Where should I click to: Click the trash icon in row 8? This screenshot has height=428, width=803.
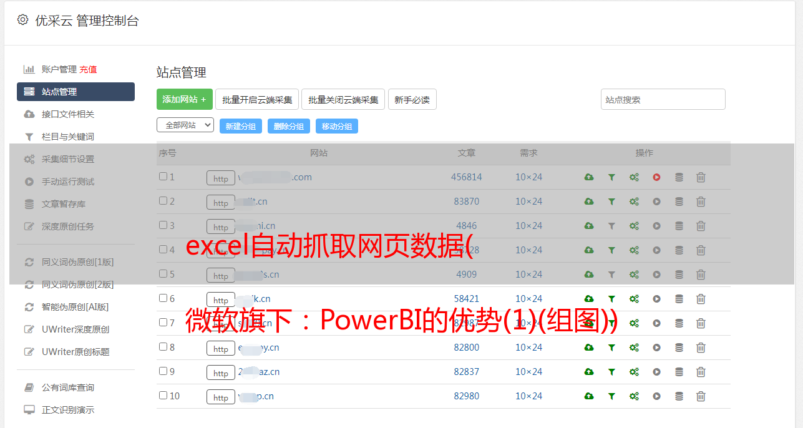click(x=701, y=348)
